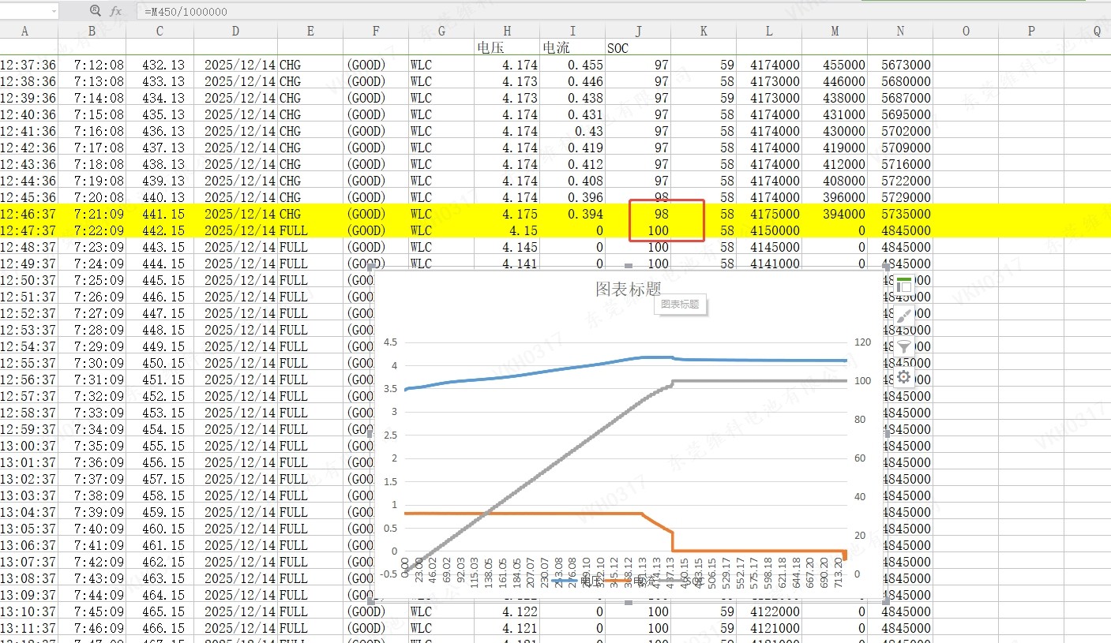Image resolution: width=1111 pixels, height=643 pixels.
Task: Select cell containing 7:35:09
Action: coord(92,446)
